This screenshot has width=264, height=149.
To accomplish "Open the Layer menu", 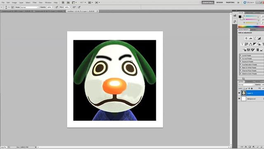I will tap(21, 2).
